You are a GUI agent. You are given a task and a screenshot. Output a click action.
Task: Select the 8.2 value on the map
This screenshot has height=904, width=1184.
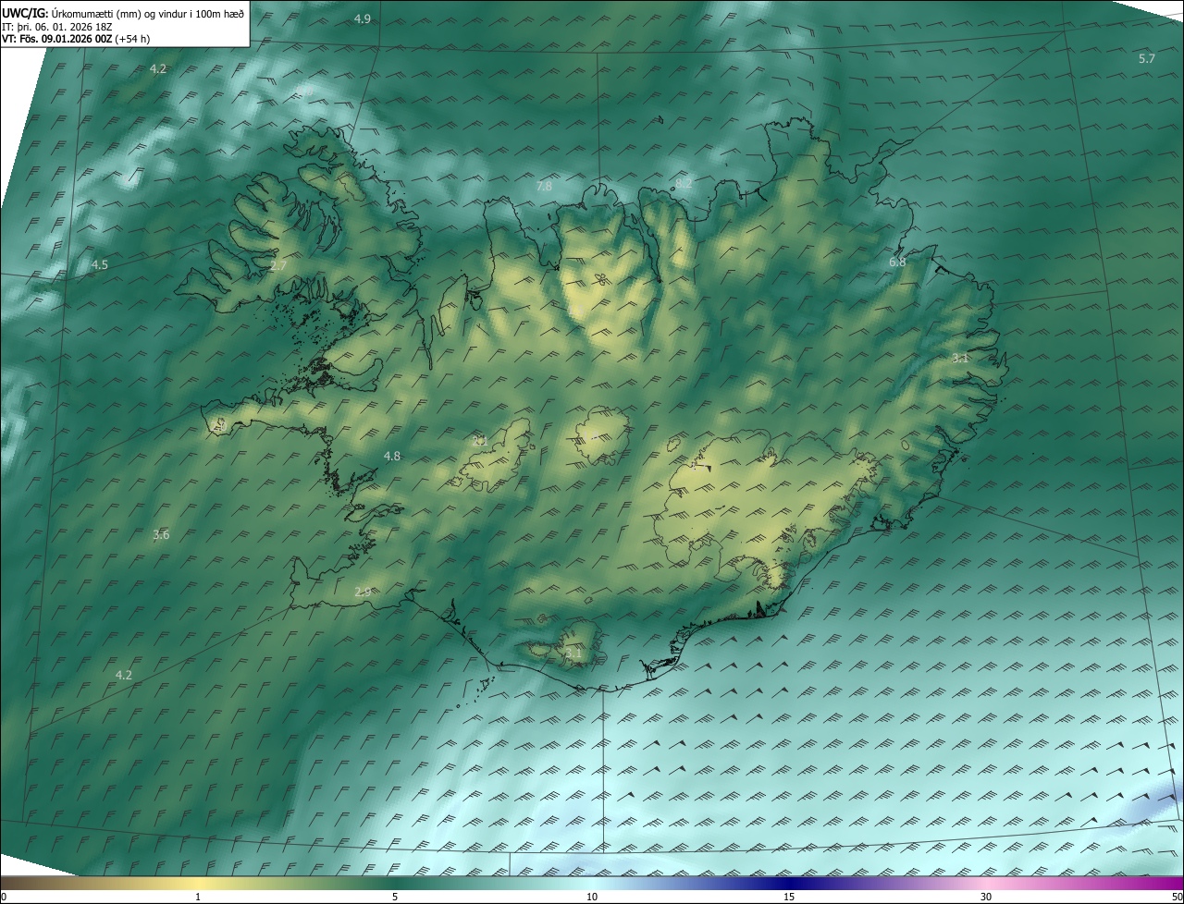pyautogui.click(x=684, y=184)
